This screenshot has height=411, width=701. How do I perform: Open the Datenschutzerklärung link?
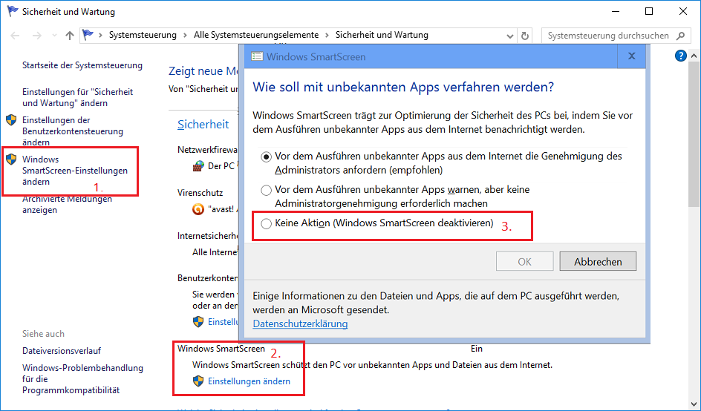(300, 323)
